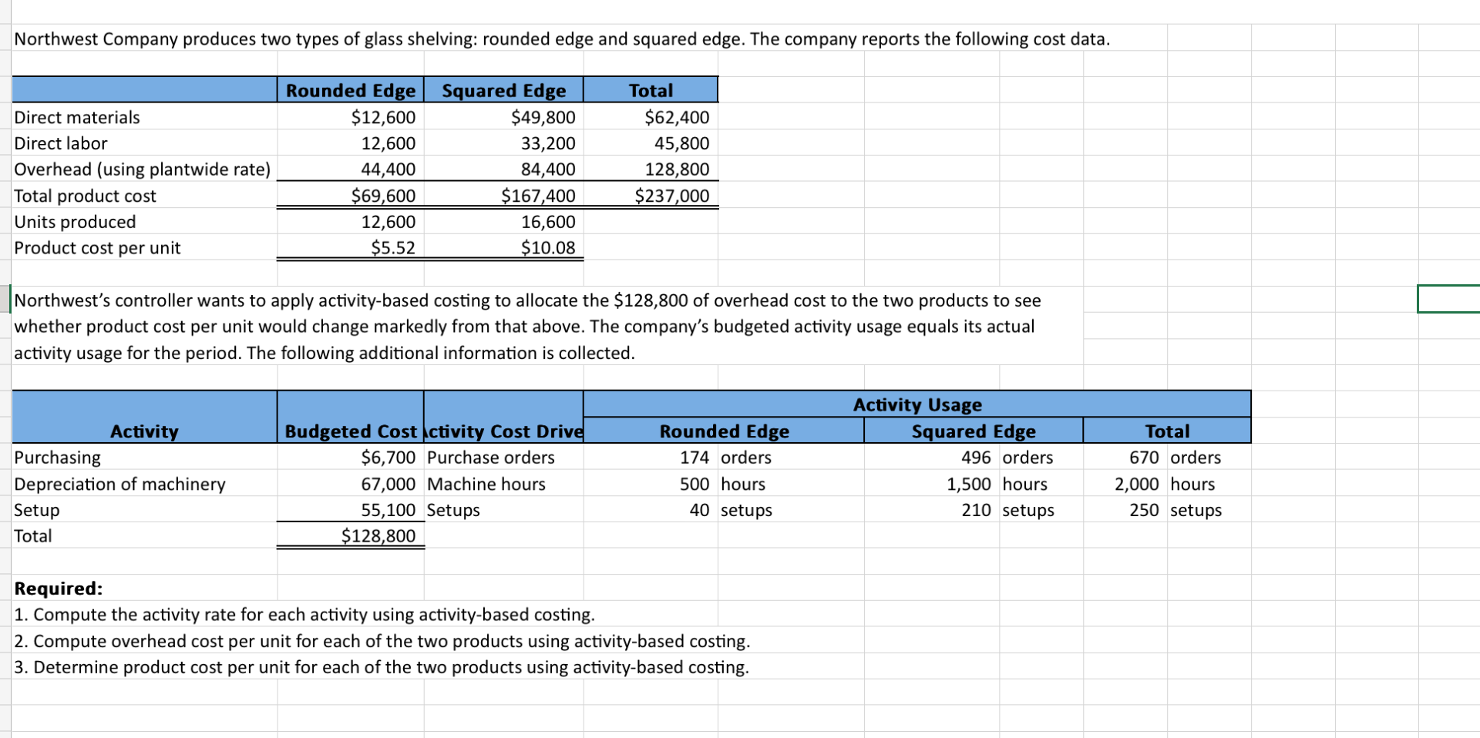1480x738 pixels.
Task: Select the Overhead (using plantwide rate) label
Action: (x=143, y=169)
